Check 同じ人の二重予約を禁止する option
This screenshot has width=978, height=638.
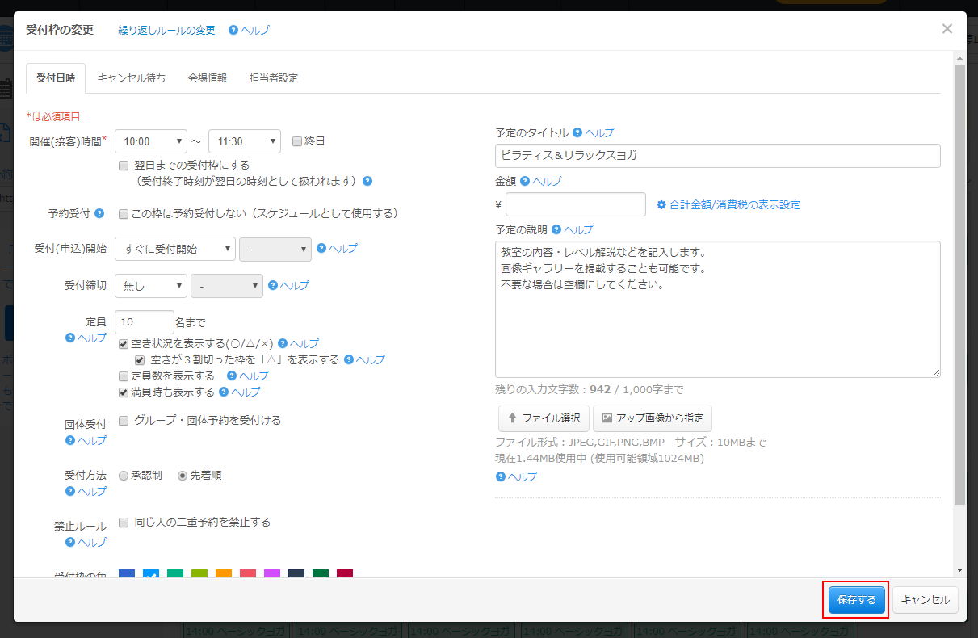[x=124, y=523]
